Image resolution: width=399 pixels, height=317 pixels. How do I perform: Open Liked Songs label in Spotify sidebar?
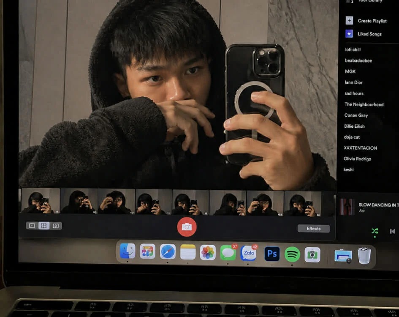pos(369,34)
